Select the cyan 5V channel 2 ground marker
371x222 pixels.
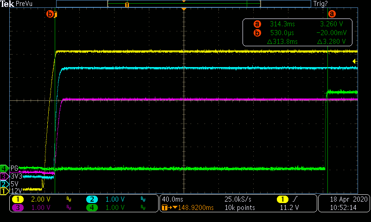click(x=5, y=184)
